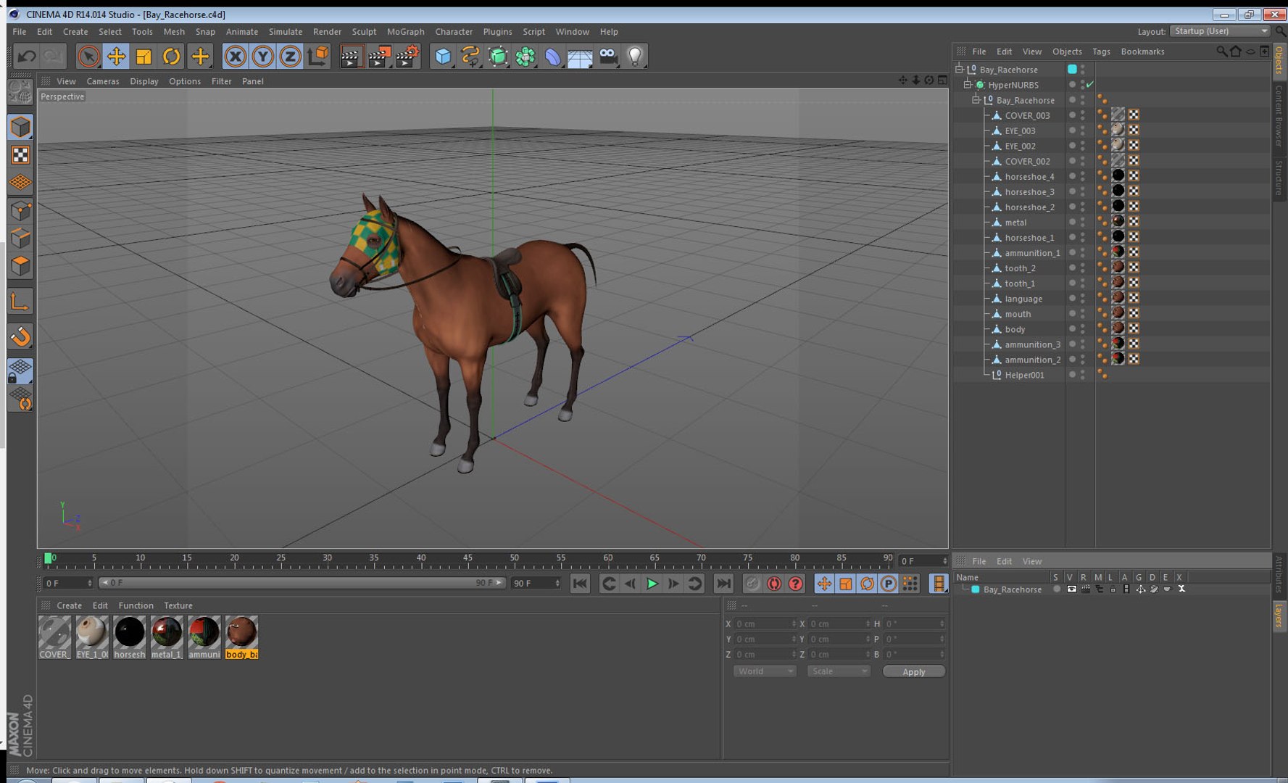Open material manager Texture menu
The width and height of the screenshot is (1288, 783).
pyautogui.click(x=178, y=605)
